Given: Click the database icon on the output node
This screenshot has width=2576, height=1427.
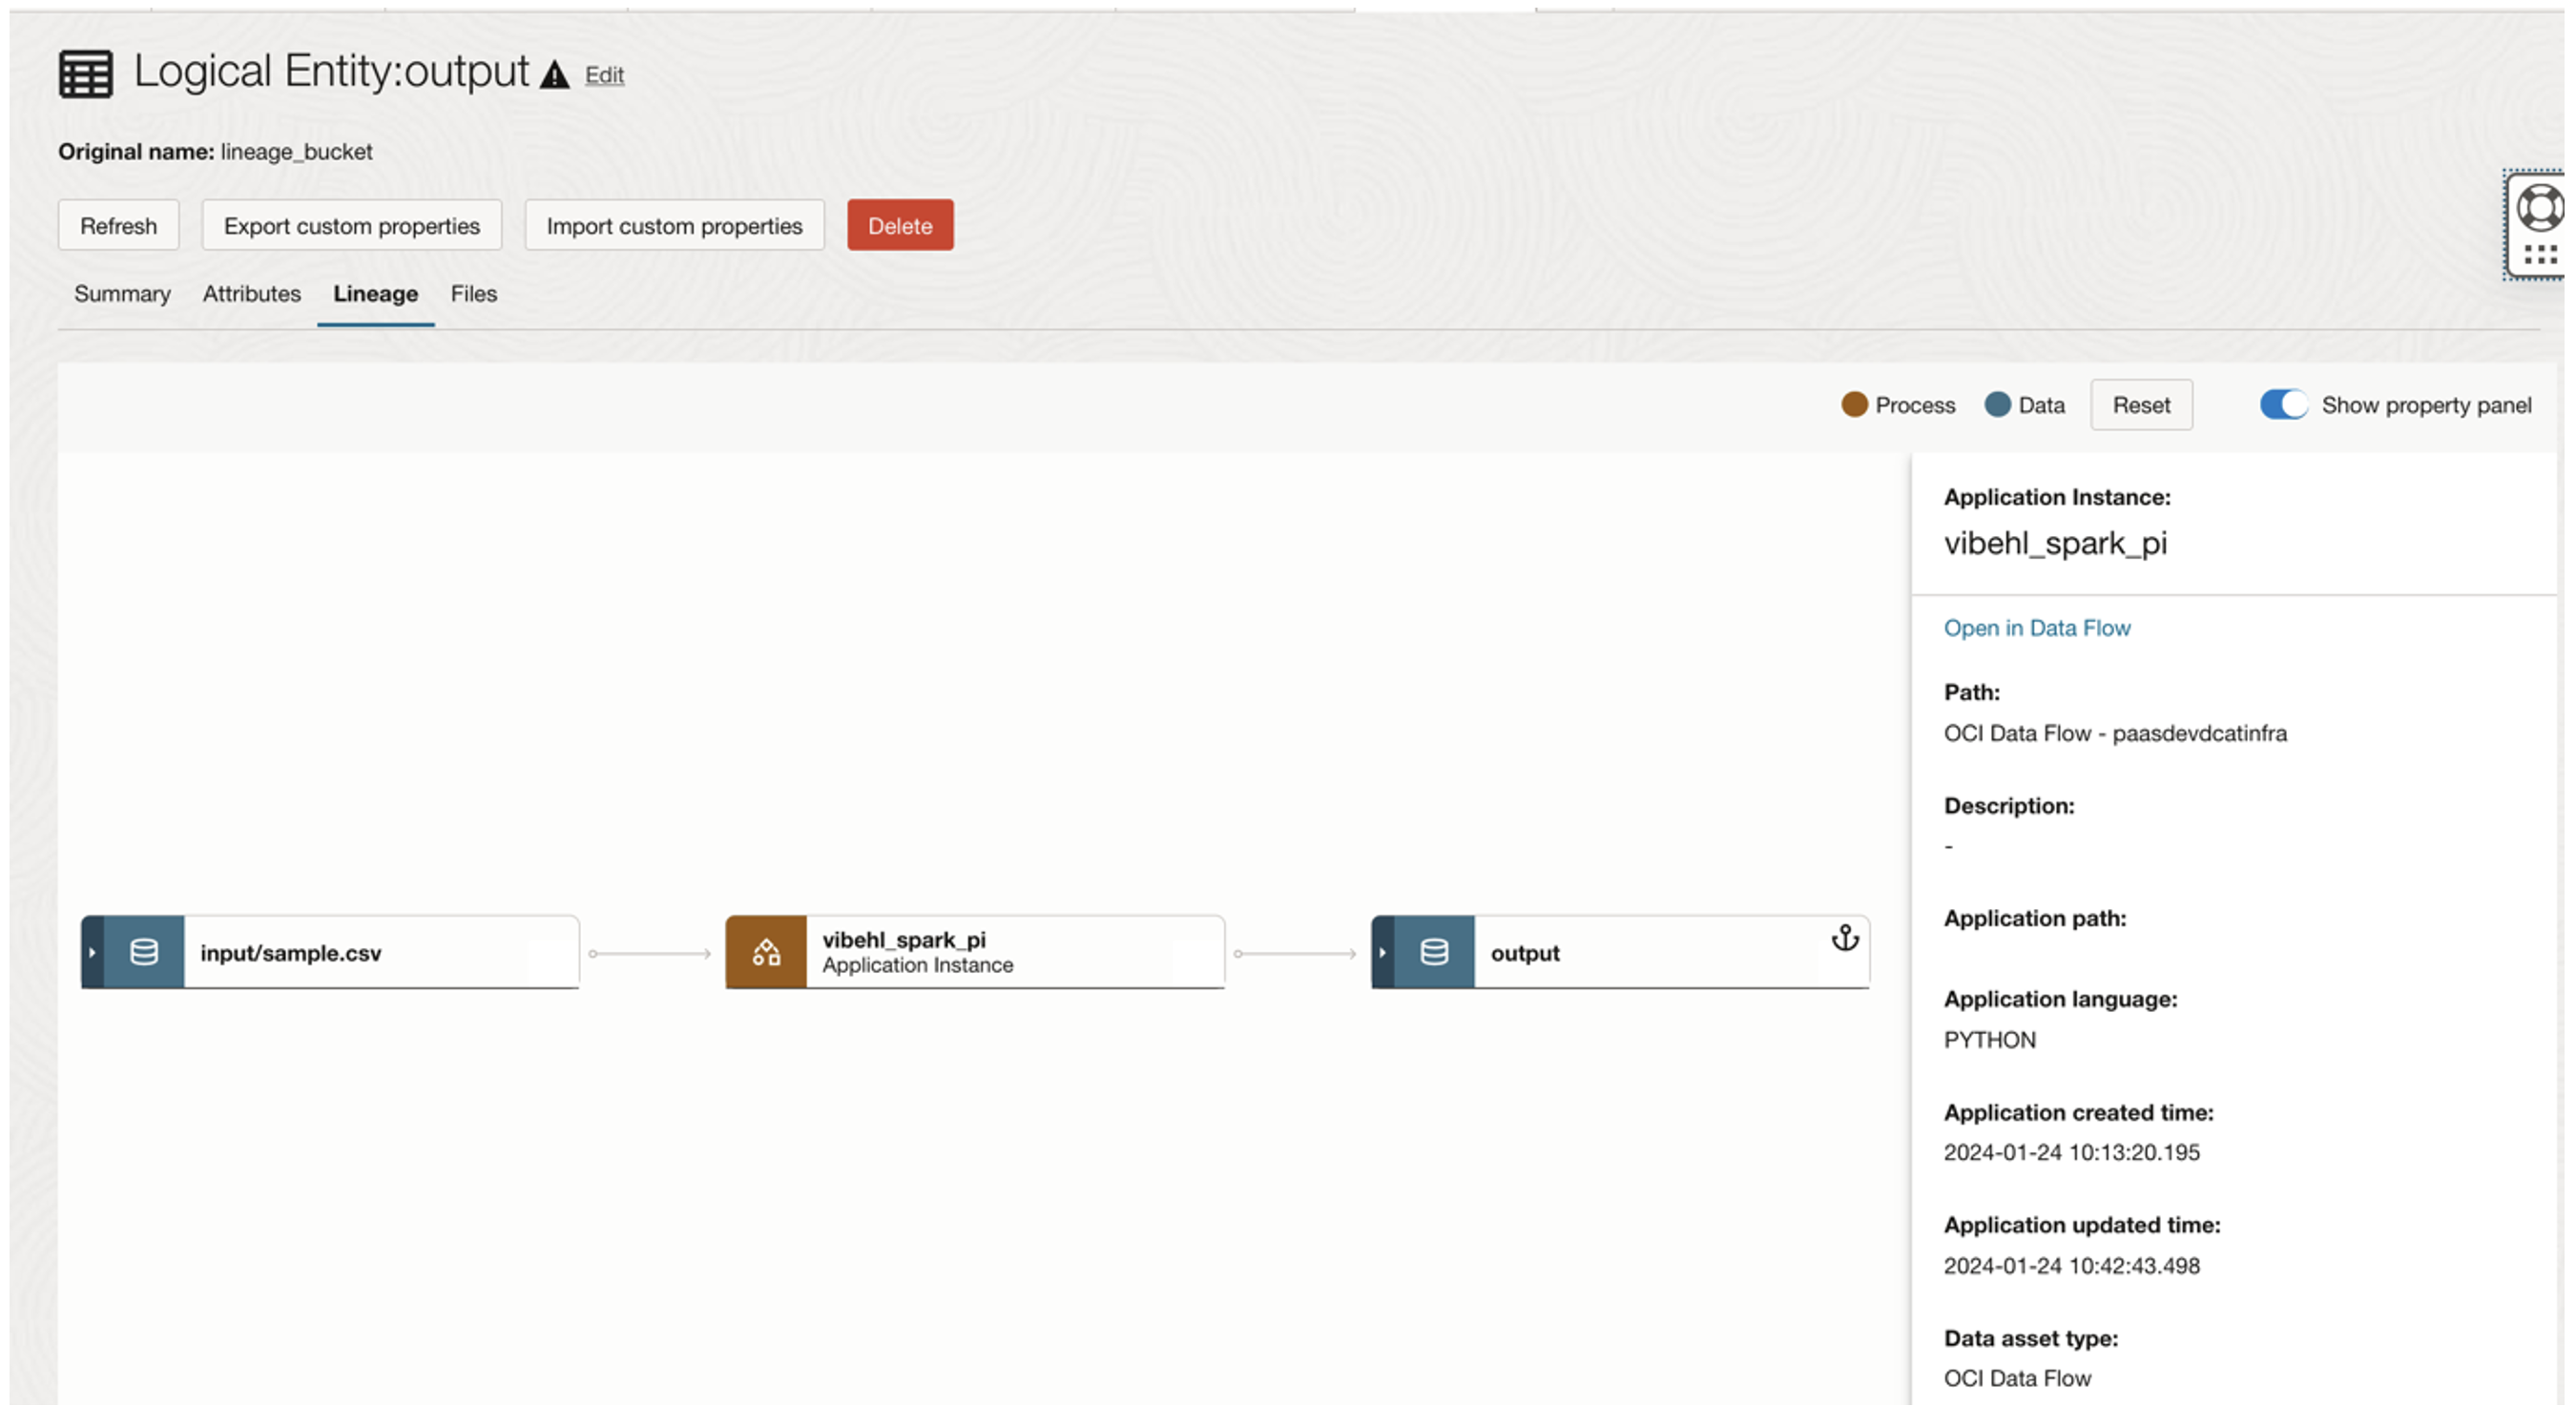Looking at the screenshot, I should tap(1434, 952).
